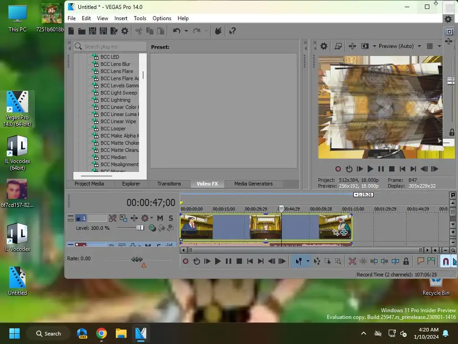Open the overlays dropdown arrow
The width and height of the screenshot is (458, 344).
coord(439,46)
